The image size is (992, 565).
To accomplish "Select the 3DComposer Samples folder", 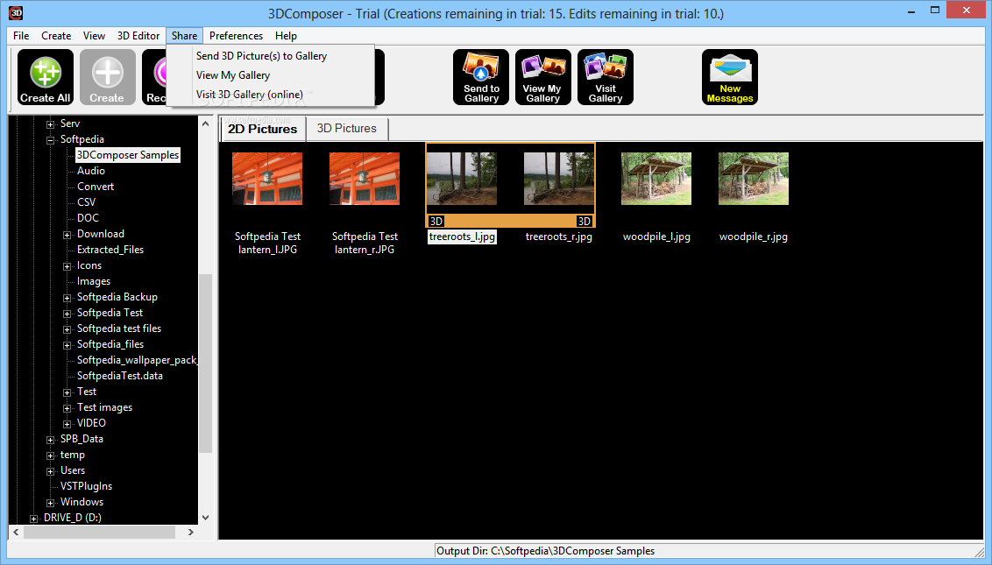I will [128, 155].
